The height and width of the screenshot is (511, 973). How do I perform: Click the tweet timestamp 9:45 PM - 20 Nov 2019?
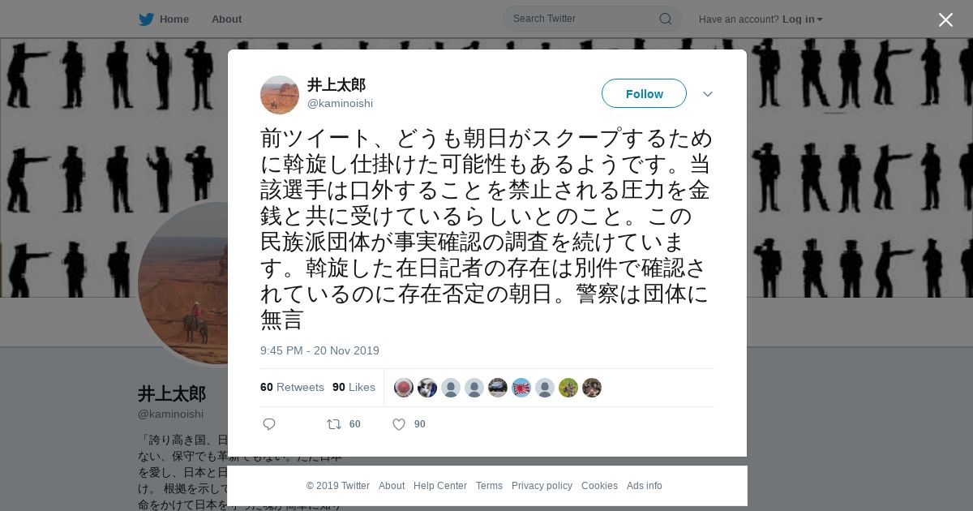[x=319, y=351]
